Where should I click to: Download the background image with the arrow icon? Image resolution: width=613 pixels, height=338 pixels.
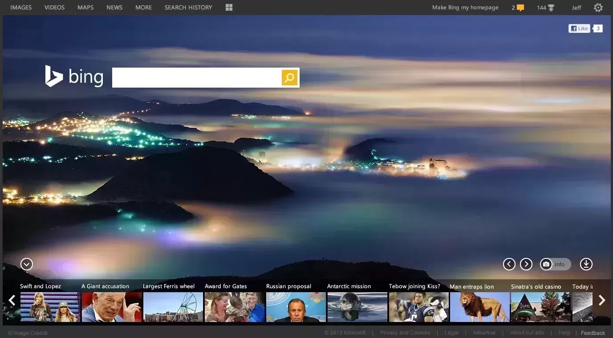pyautogui.click(x=586, y=264)
